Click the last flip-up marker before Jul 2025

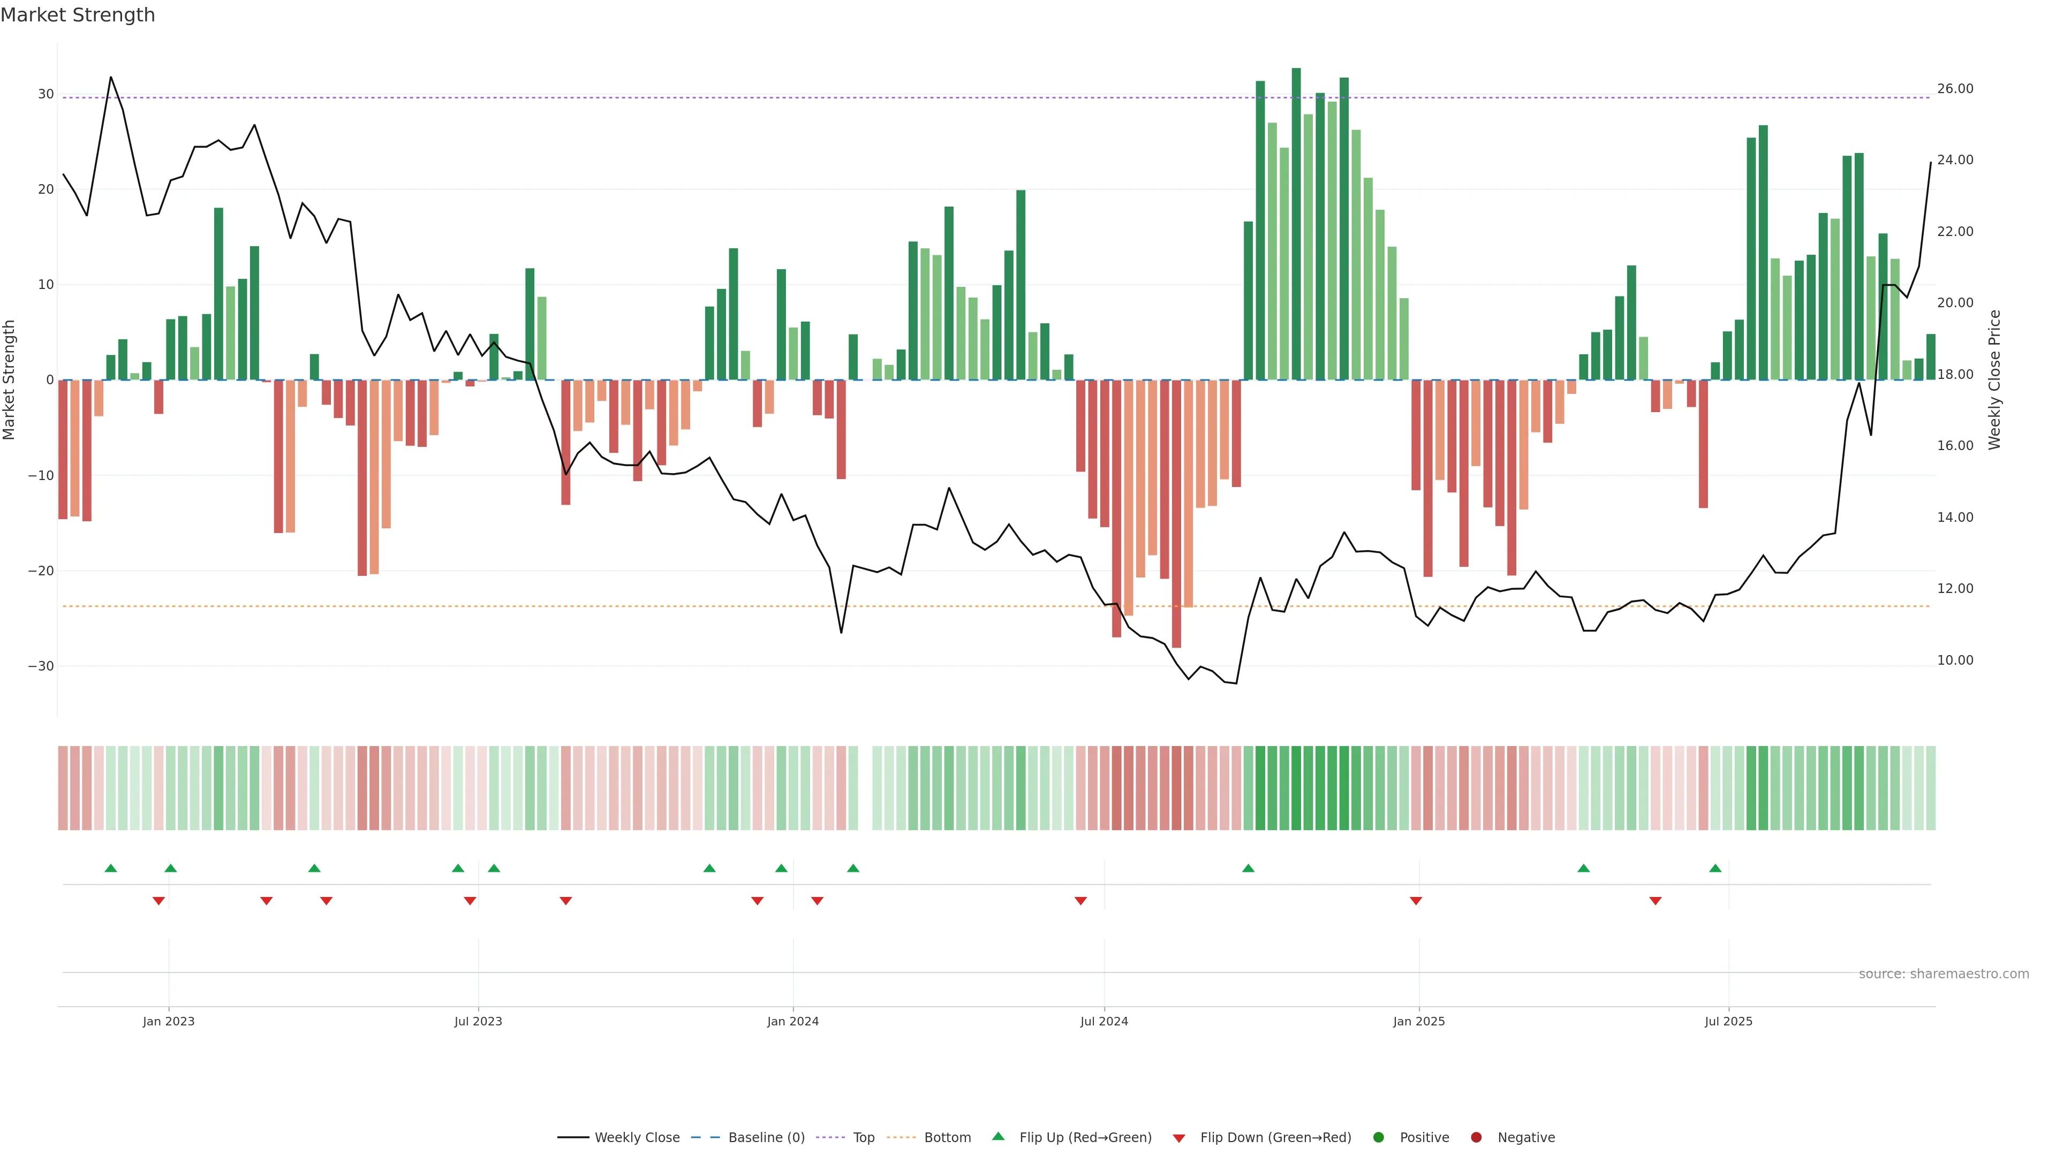[x=1715, y=868]
